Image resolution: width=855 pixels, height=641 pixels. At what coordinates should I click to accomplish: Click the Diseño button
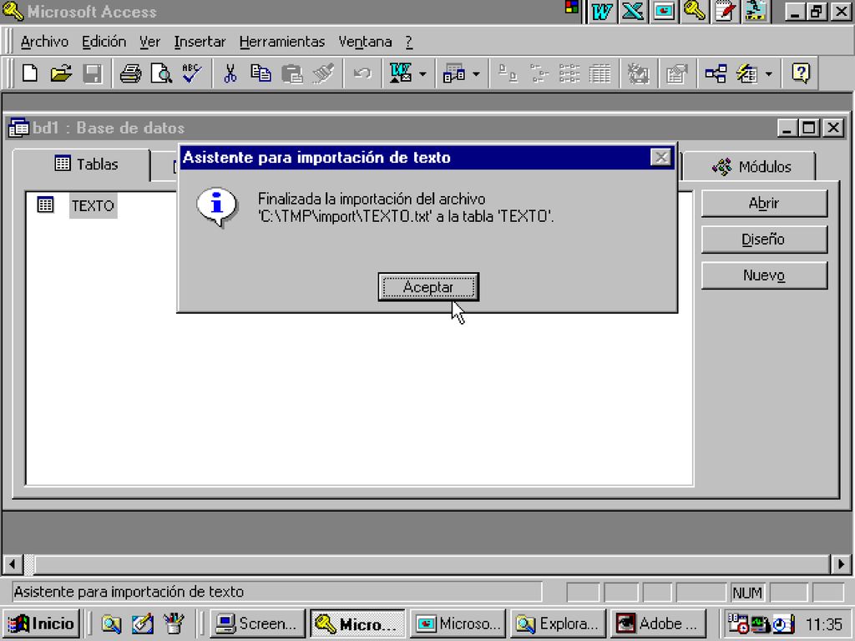point(764,240)
